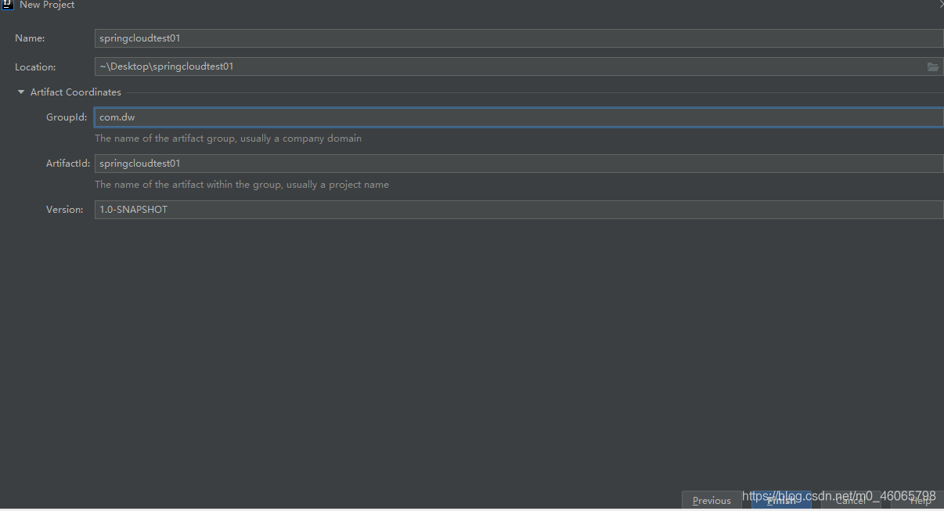Screen dimensions: 944x511
Task: Click the GroupId label
Action: (67, 117)
